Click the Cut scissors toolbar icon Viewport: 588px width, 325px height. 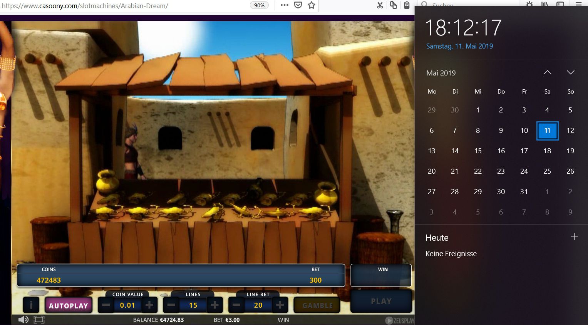(x=380, y=5)
